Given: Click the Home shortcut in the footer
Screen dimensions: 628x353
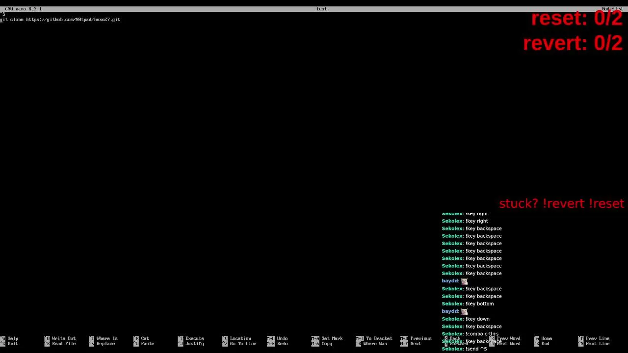Looking at the screenshot, I should click(543, 338).
